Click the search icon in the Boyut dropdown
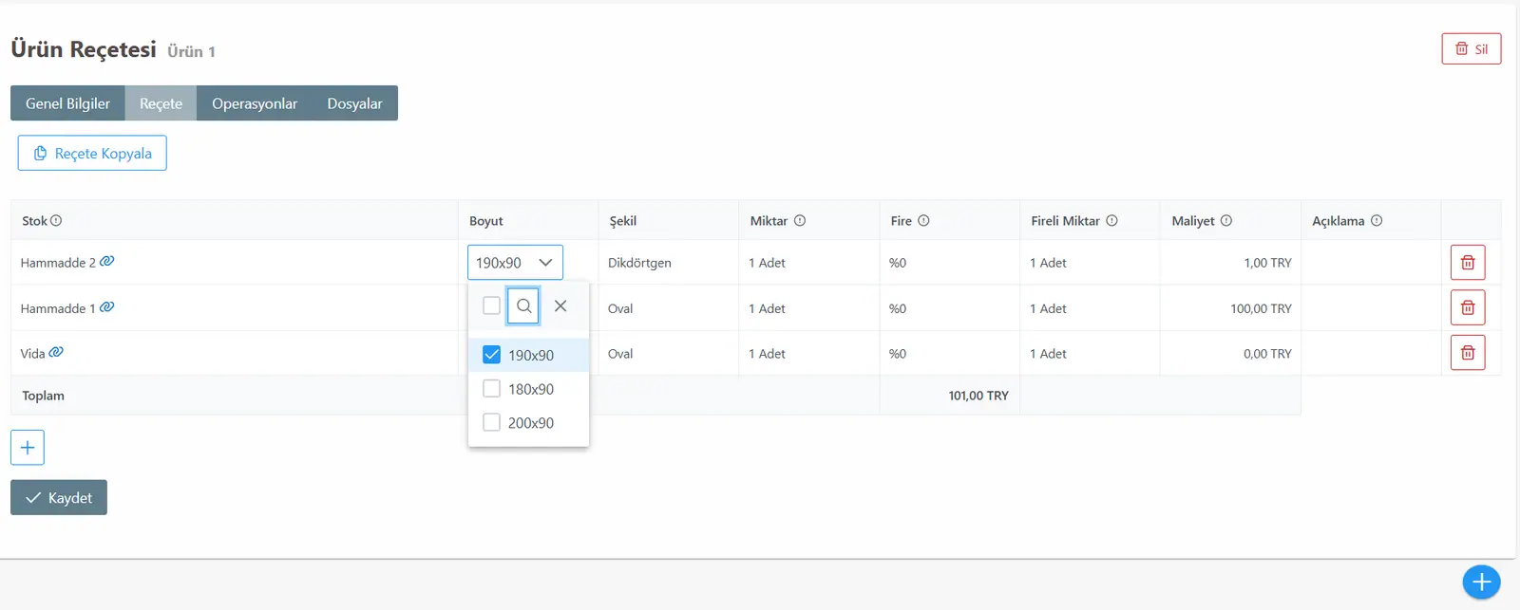Image resolution: width=1520 pixels, height=610 pixels. tap(523, 305)
